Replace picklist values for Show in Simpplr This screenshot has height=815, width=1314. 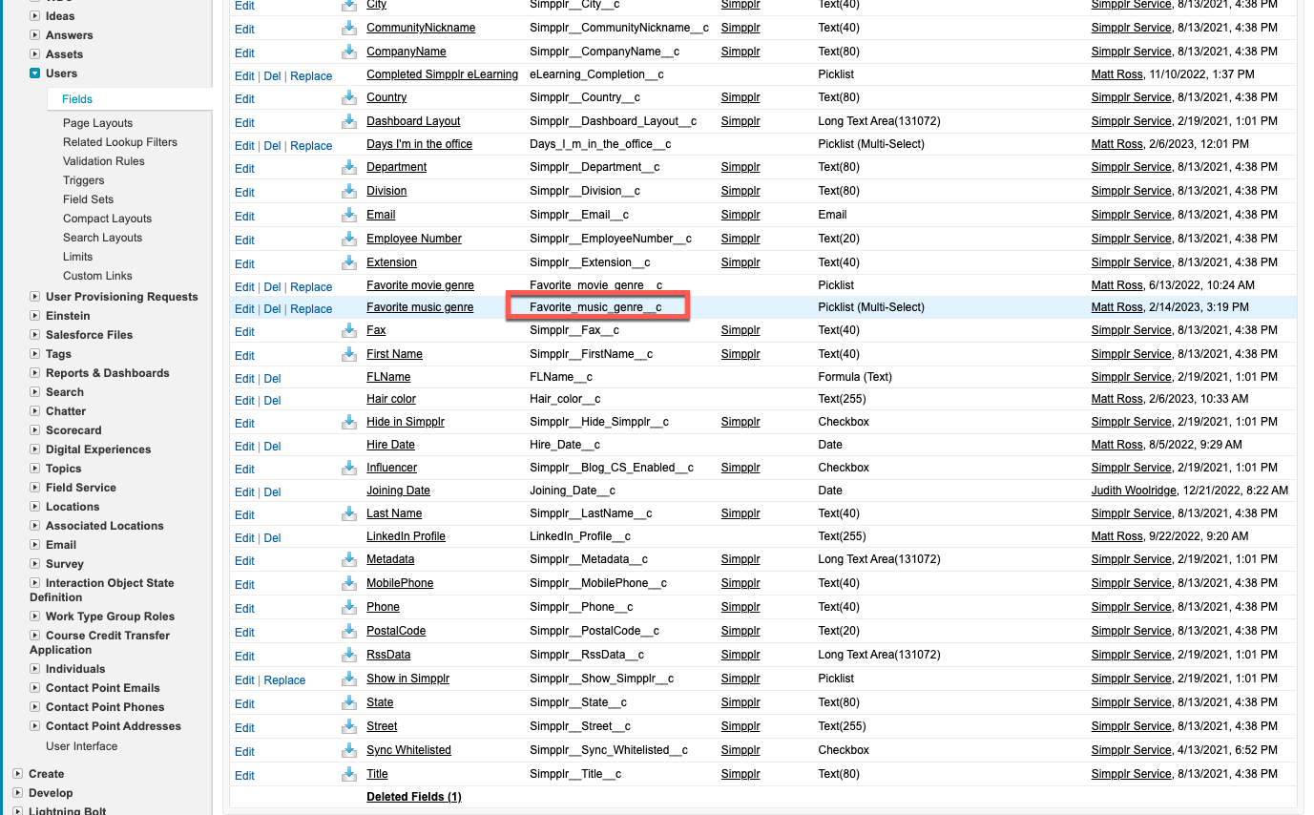coord(284,680)
